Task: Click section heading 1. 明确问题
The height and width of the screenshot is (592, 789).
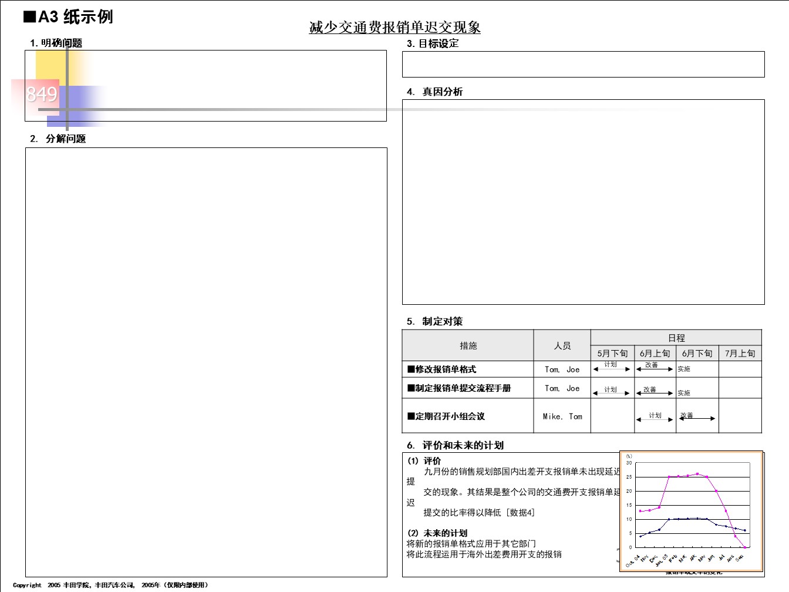Action: coord(56,43)
